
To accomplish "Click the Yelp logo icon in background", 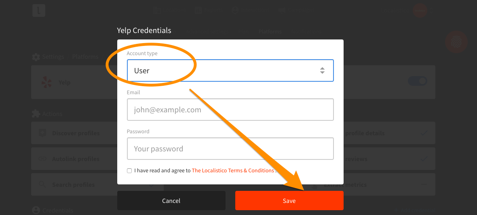I will tap(47, 82).
